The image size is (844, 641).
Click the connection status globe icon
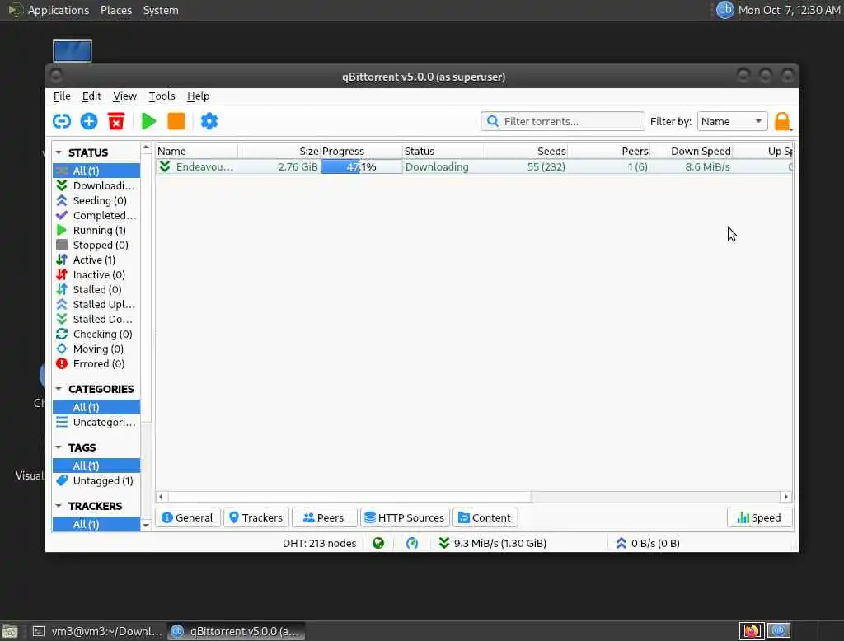378,543
